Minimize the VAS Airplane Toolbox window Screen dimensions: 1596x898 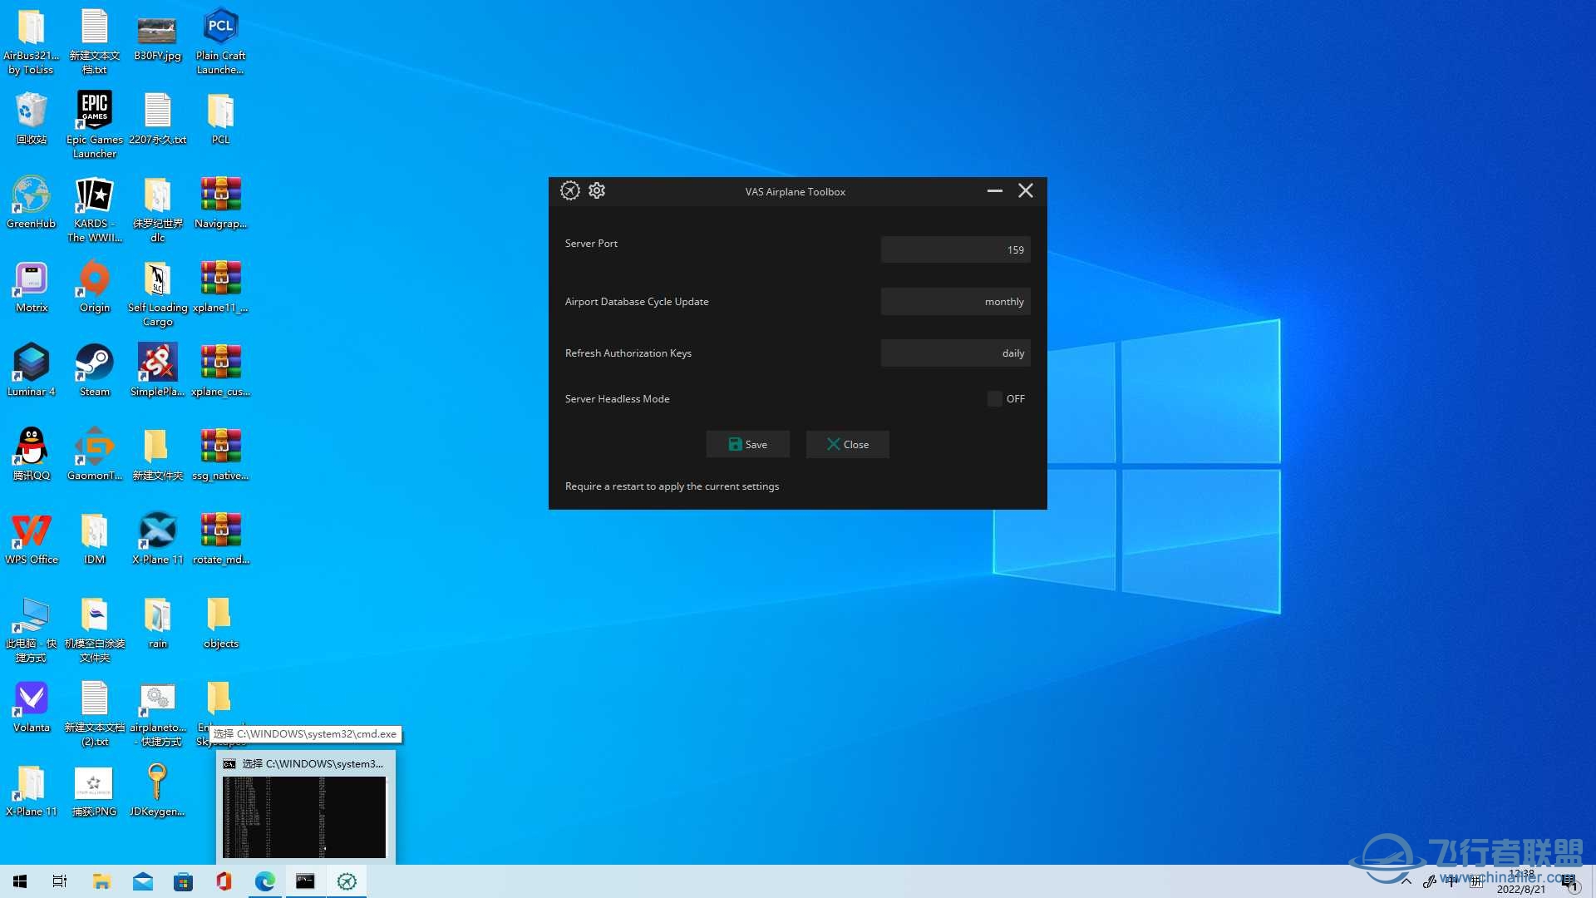(994, 190)
